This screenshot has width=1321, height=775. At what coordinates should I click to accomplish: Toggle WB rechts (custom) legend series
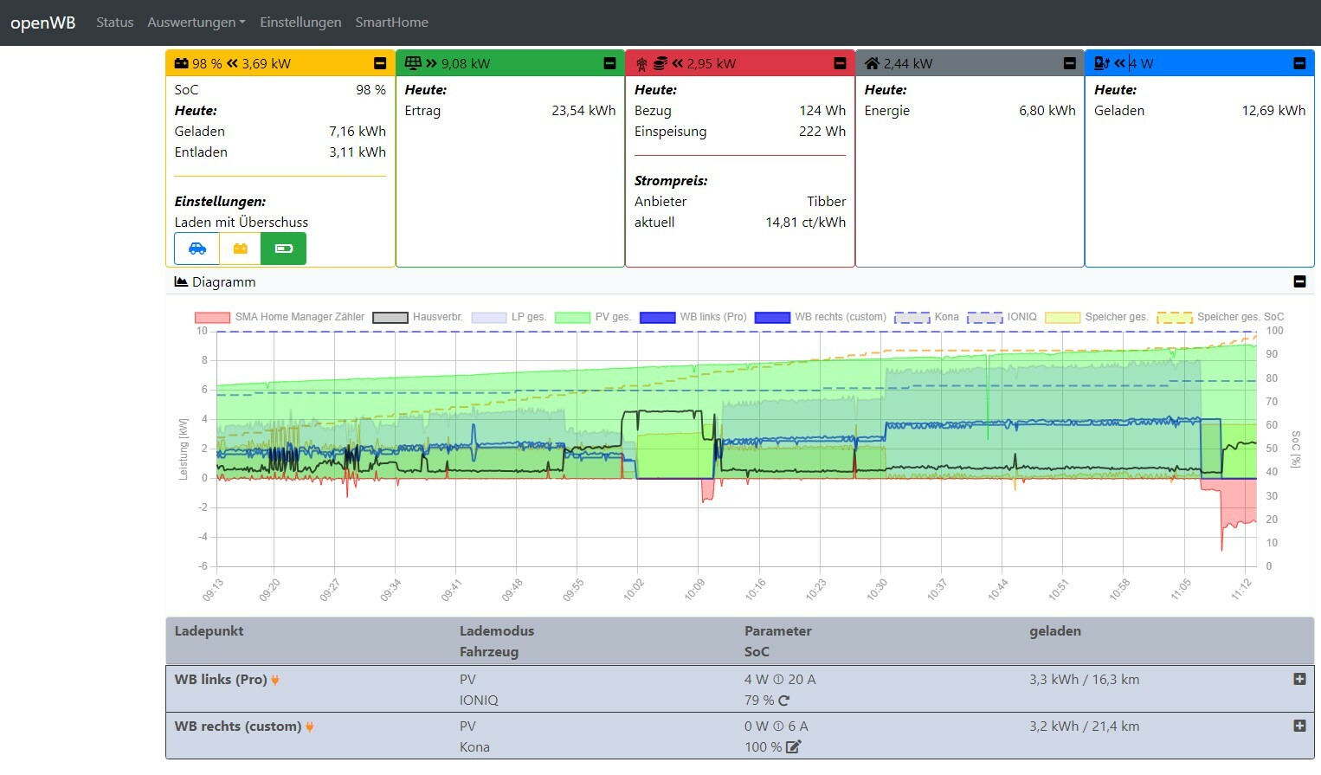[821, 317]
